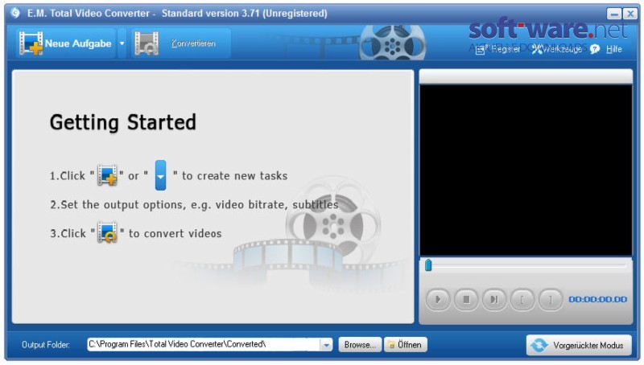Click the Output Folder label
This screenshot has height=365, width=644.
[x=46, y=345]
